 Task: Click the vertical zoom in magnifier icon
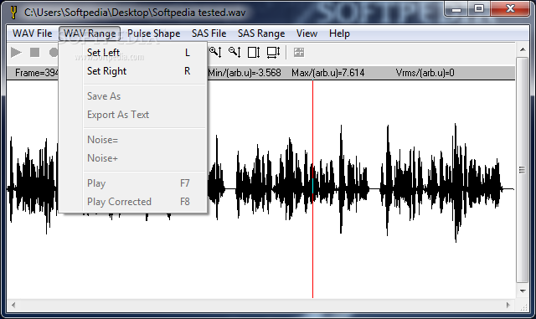click(215, 52)
